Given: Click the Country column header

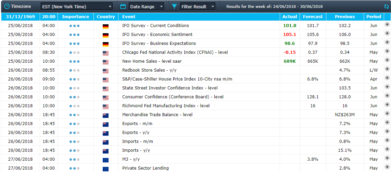Looking at the screenshot, I should 106,17.
